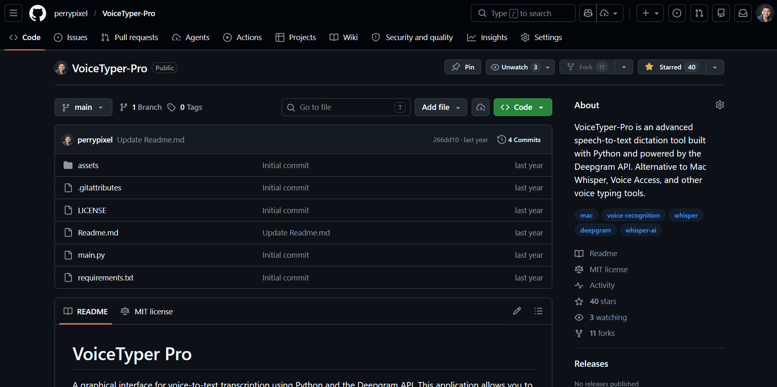Click the voice-recognition topic tag
This screenshot has width=777, height=387.
633,215
